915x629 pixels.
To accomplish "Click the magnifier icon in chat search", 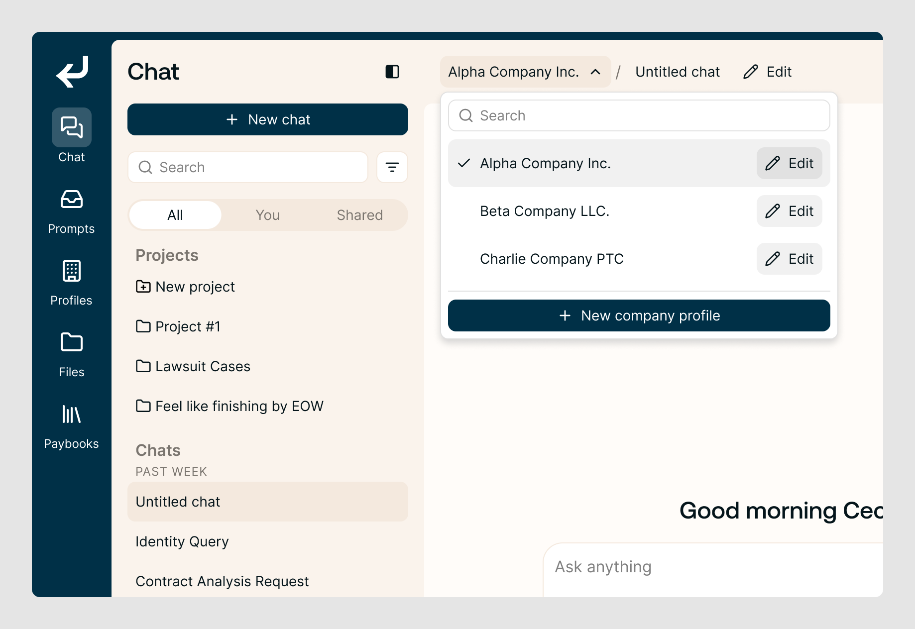I will 145,167.
